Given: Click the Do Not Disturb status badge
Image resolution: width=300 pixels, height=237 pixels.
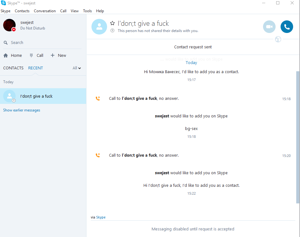Looking at the screenshot, I should [13, 29].
